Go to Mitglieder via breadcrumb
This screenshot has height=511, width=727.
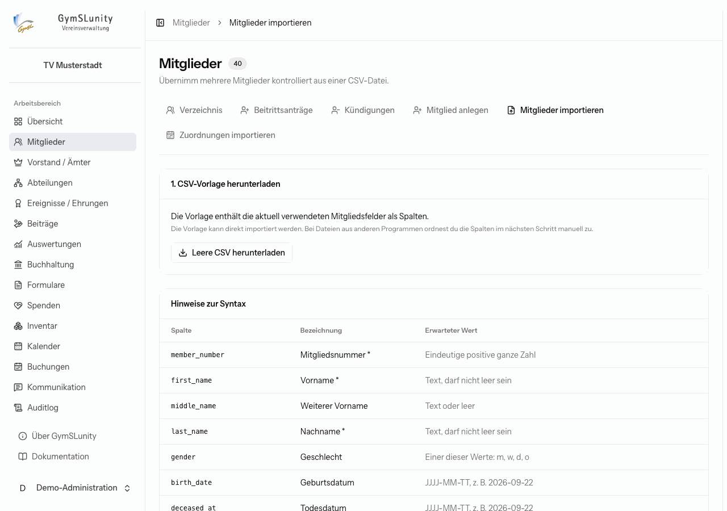(191, 23)
